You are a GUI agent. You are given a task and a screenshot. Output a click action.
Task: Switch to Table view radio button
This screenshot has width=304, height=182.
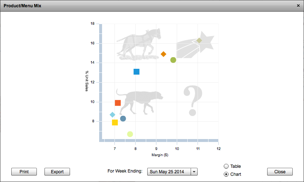coord(226,166)
